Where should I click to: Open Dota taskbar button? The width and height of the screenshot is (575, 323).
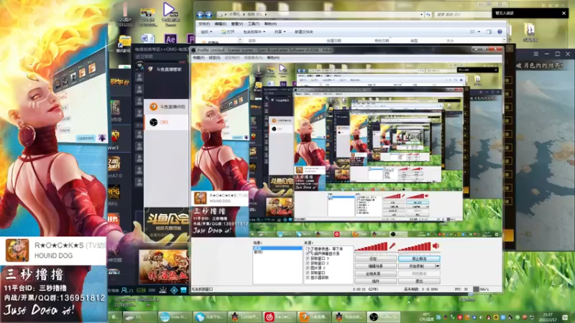click(x=174, y=317)
